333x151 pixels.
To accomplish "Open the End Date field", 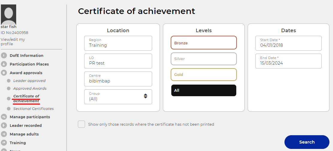I will click(x=288, y=61).
